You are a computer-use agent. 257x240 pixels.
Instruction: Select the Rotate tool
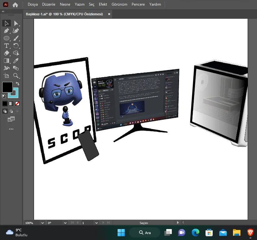(x=16, y=46)
